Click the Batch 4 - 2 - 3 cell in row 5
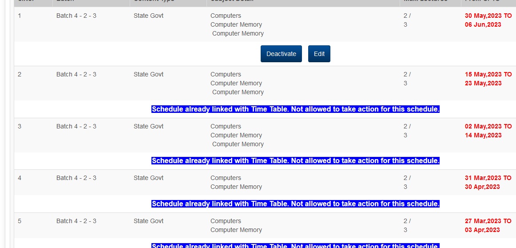 tap(76, 221)
